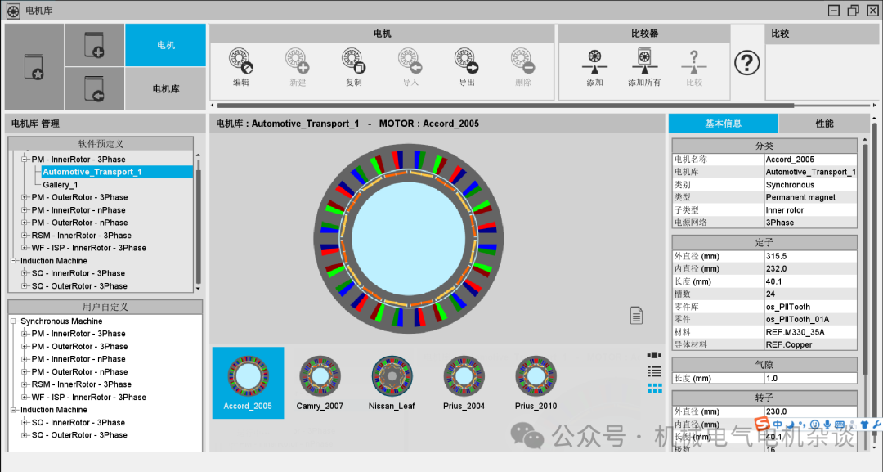Image resolution: width=883 pixels, height=472 pixels.
Task: Click the slot count value 24
Action: click(x=770, y=294)
